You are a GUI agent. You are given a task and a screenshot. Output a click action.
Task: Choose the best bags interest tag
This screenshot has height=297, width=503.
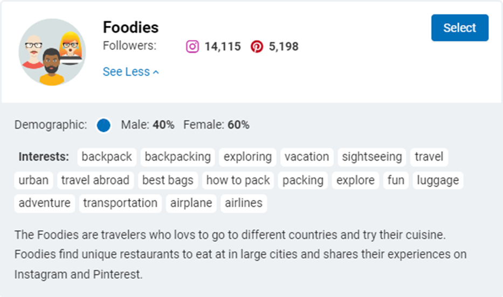pos(168,180)
